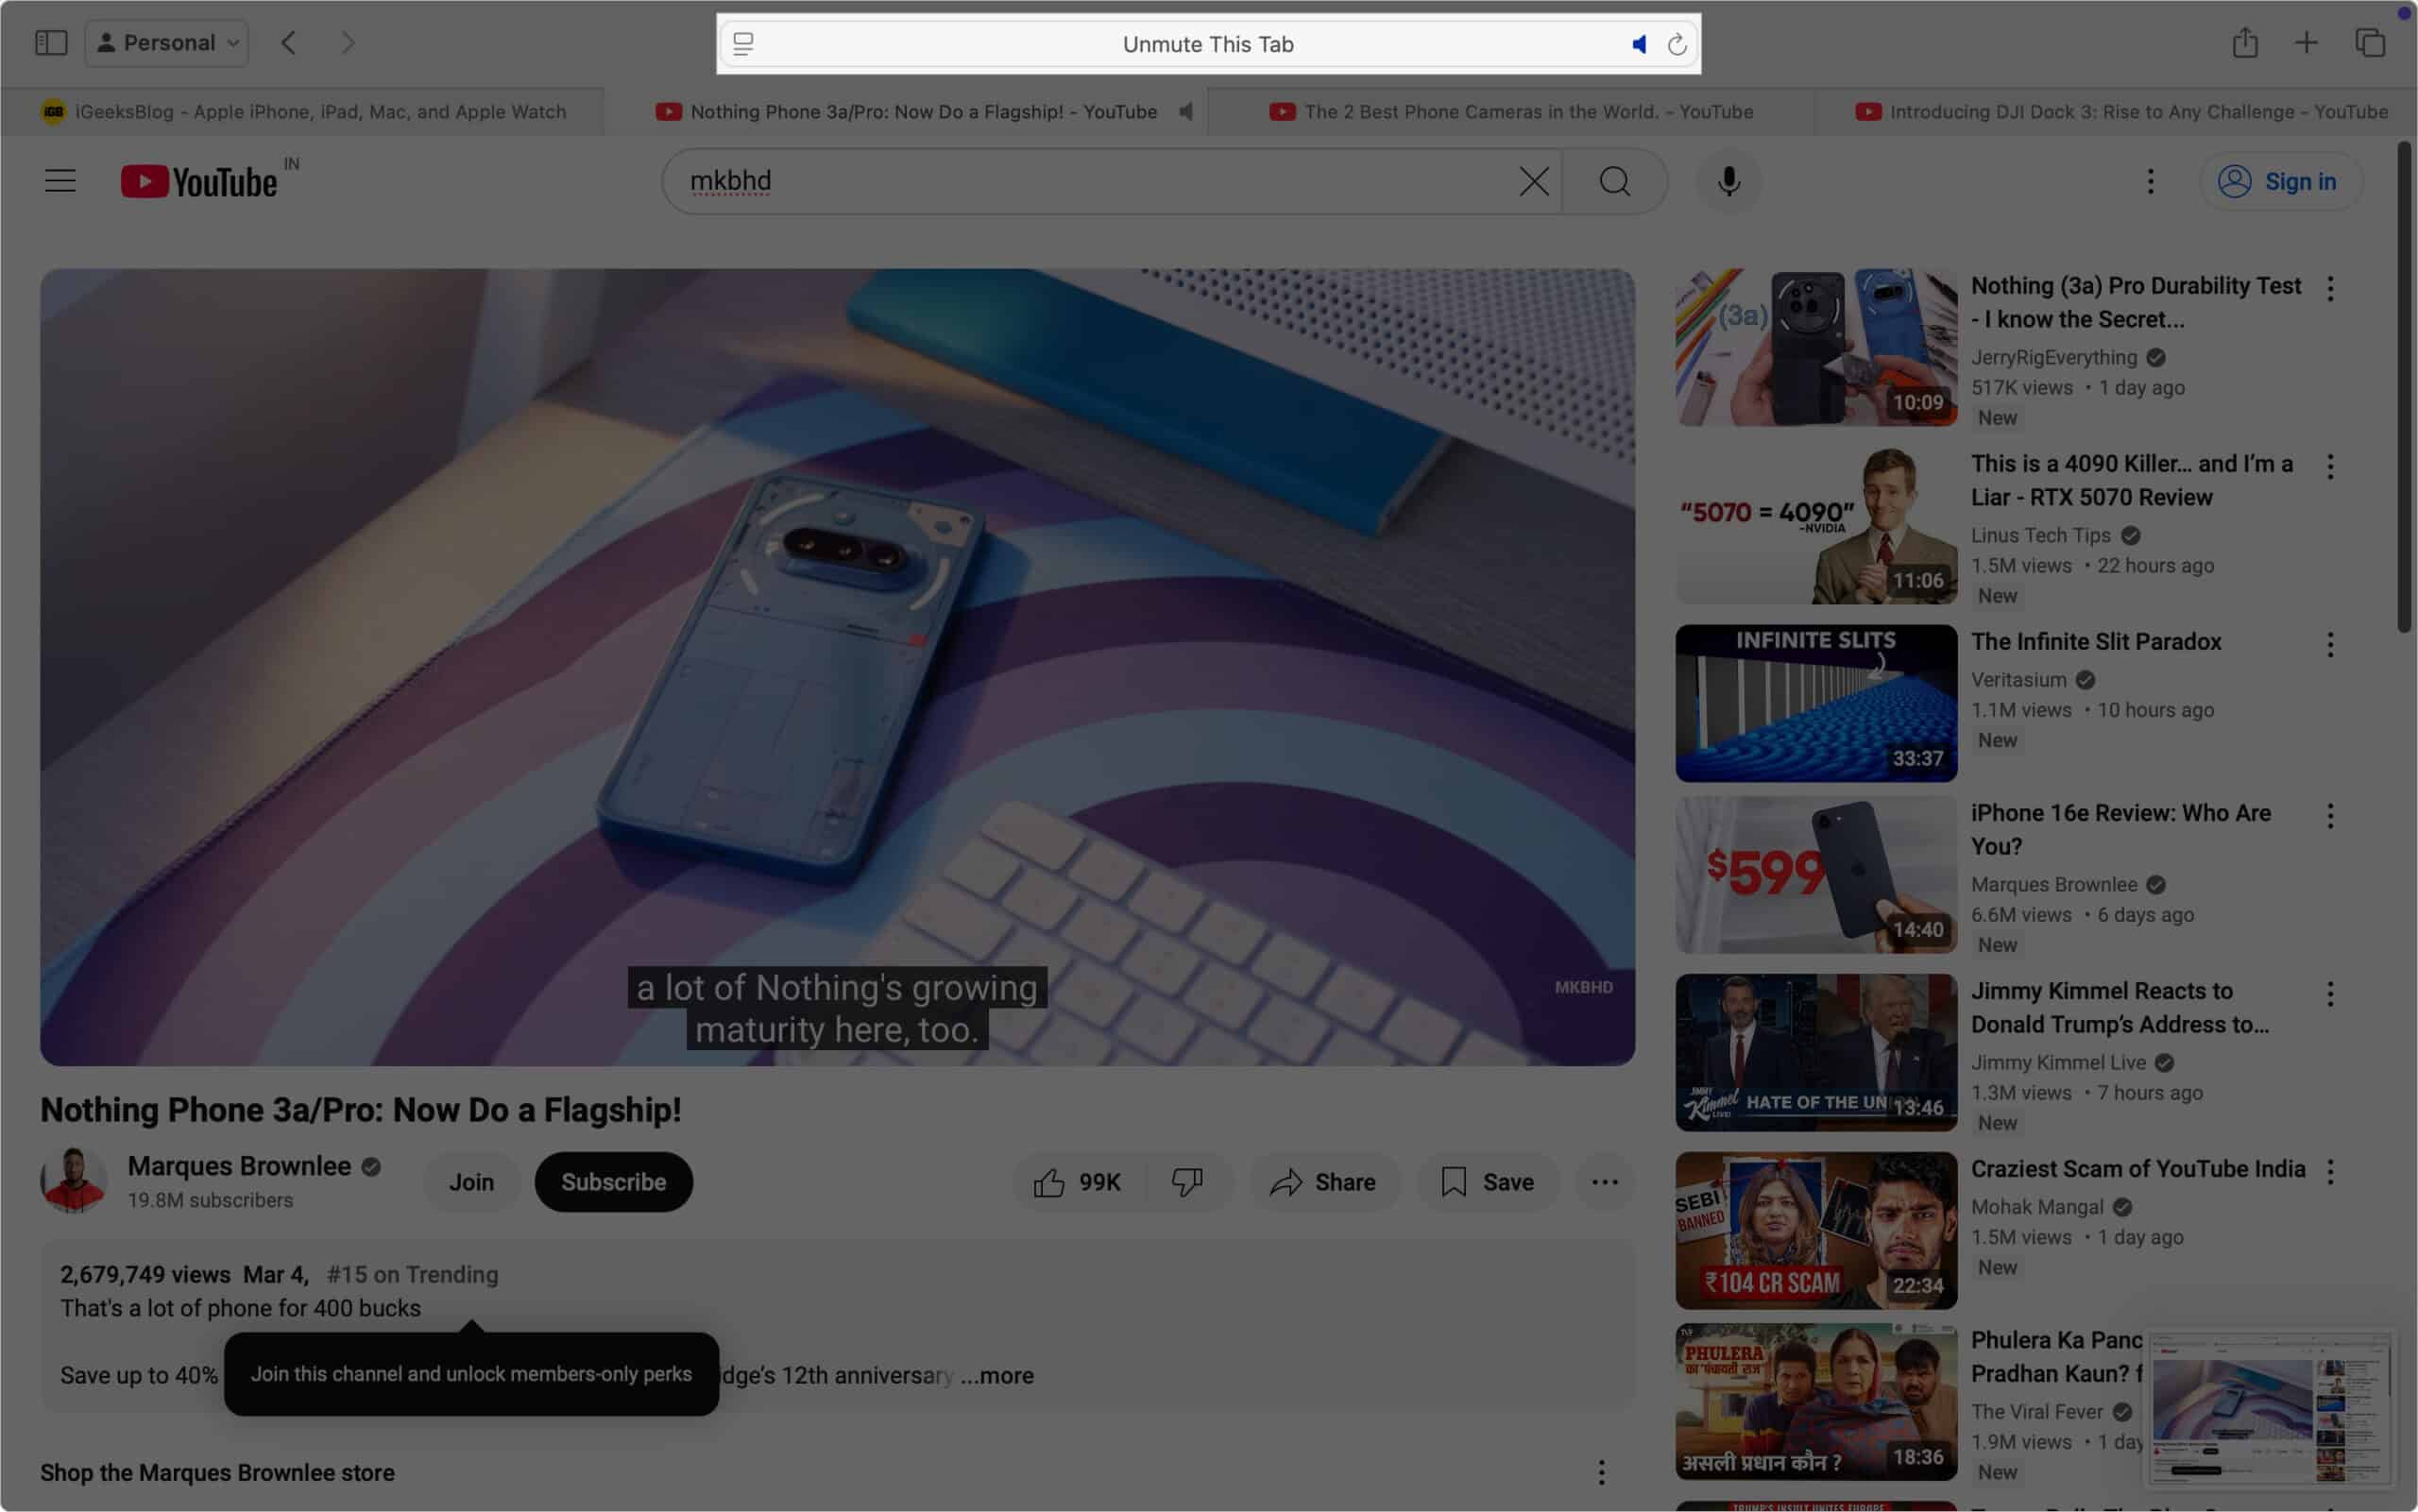
Task: Subscribe to Marques Brownlee
Action: 613,1182
